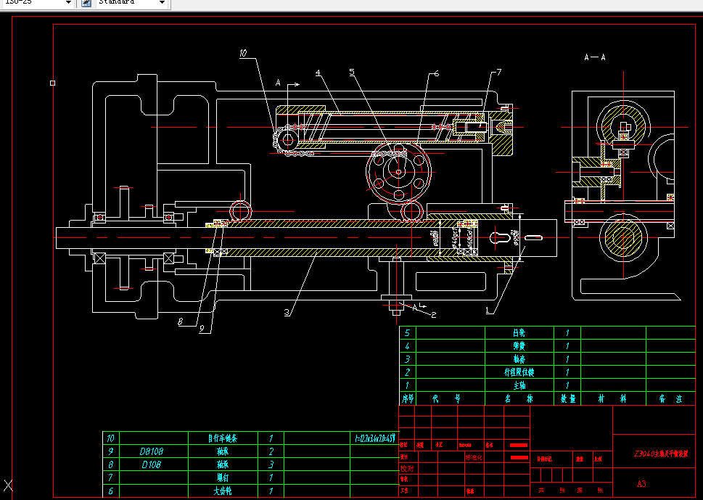Click the chain specification note in row 10
The image size is (703, 500).
coord(374,438)
